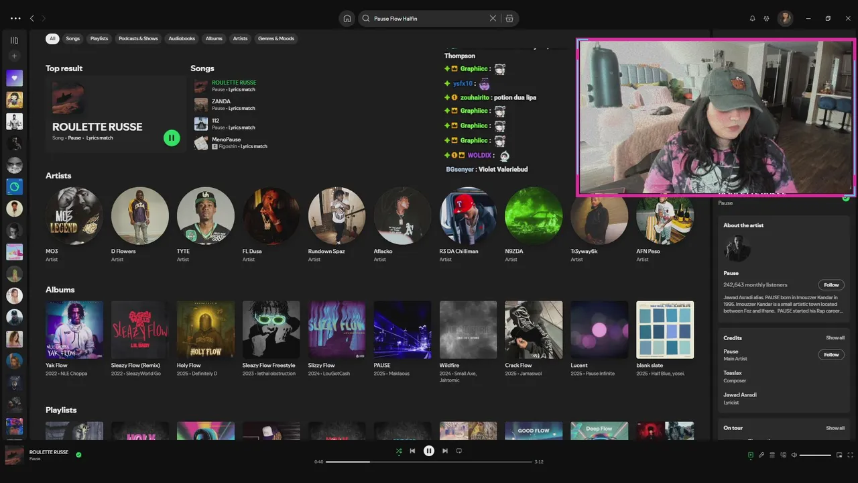Select the All filter chip
The width and height of the screenshot is (858, 483).
52,38
